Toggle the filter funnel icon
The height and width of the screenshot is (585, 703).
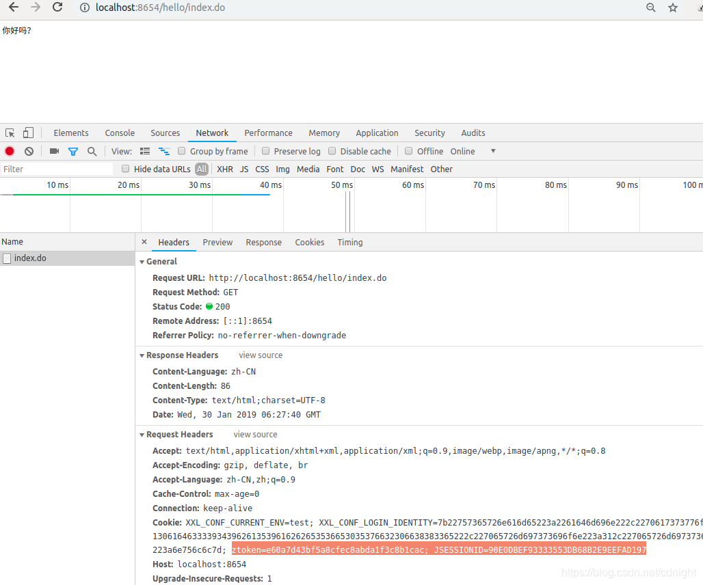(x=73, y=152)
